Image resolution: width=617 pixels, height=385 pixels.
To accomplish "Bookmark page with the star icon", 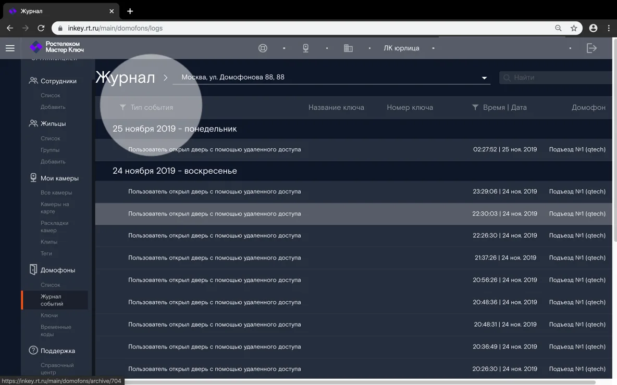I will (574, 28).
